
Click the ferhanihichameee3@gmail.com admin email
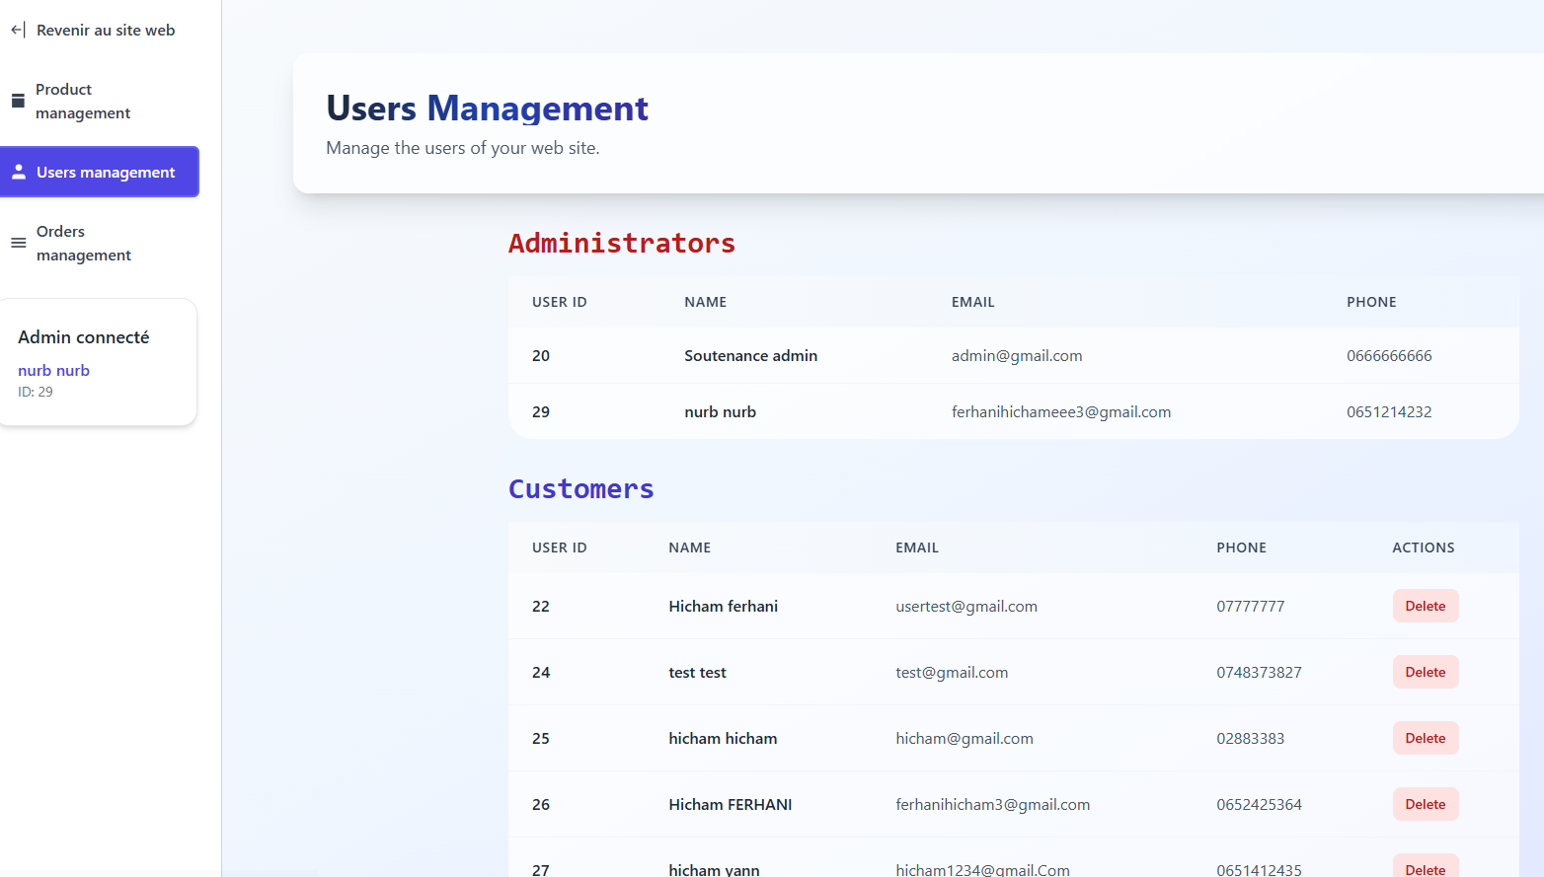tap(1060, 411)
